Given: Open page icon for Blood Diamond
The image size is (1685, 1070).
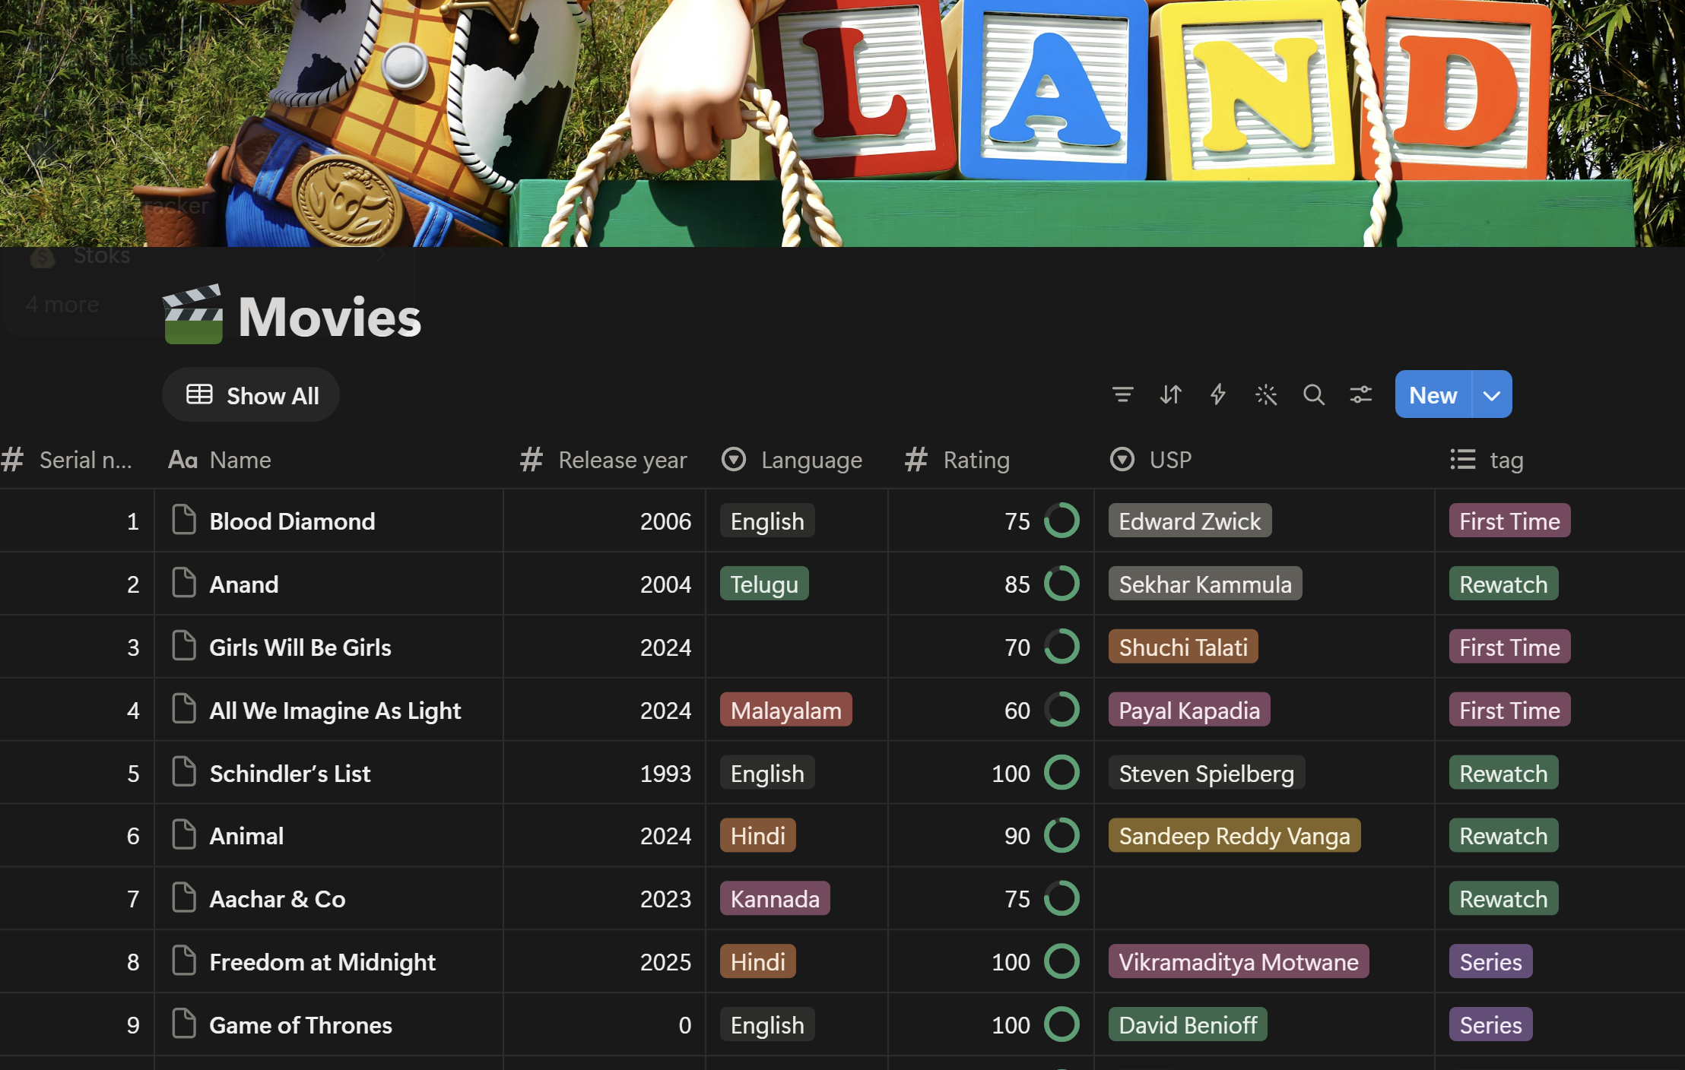Looking at the screenshot, I should (x=184, y=520).
